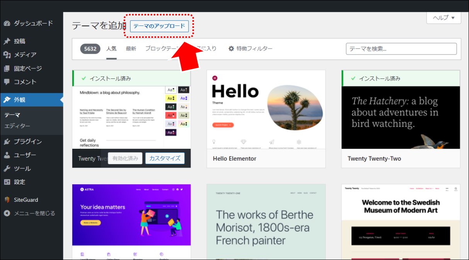The width and height of the screenshot is (469, 260).
Task: Open The Hatchery bird watching theme thumbnail
Action: pyautogui.click(x=401, y=117)
